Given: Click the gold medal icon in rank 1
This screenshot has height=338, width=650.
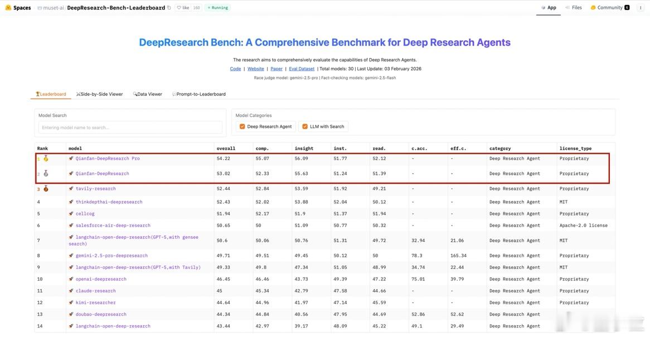Looking at the screenshot, I should [46, 159].
